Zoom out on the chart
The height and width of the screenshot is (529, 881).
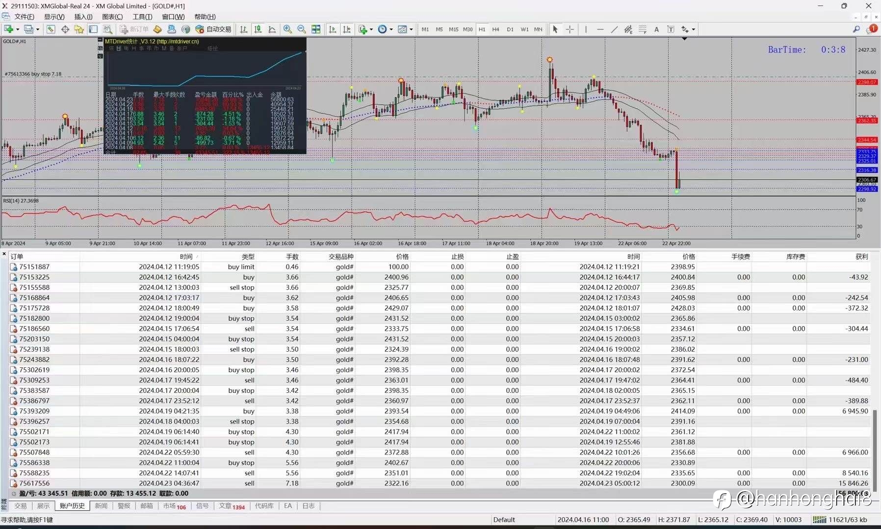click(x=302, y=29)
